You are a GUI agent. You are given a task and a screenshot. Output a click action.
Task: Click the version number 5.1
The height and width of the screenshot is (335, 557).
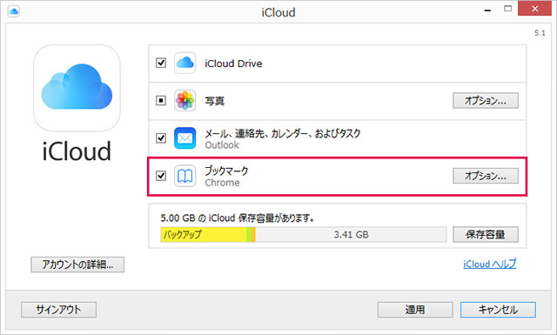540,33
